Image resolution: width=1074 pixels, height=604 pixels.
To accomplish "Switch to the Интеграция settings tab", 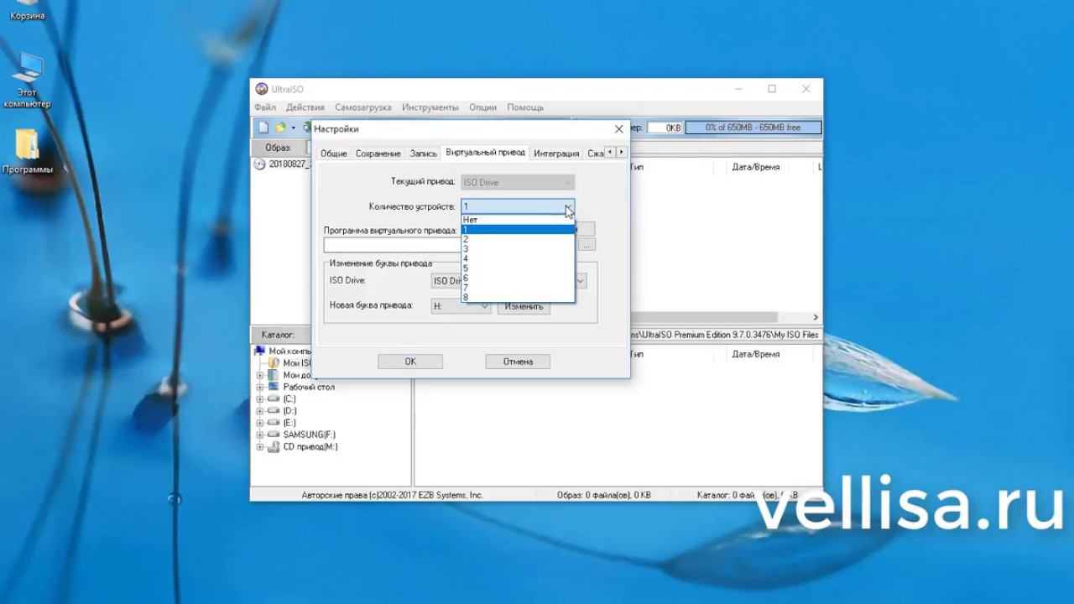I will click(x=556, y=154).
